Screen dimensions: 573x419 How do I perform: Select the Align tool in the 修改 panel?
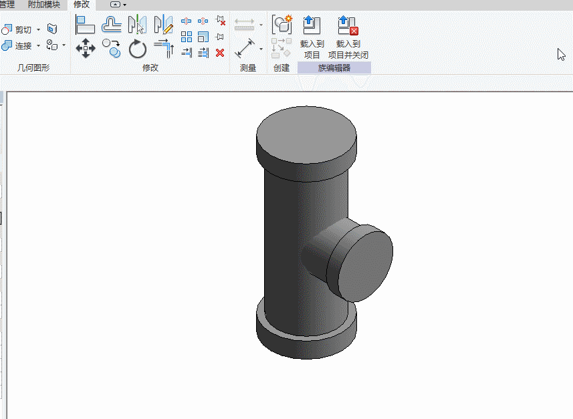(85, 25)
